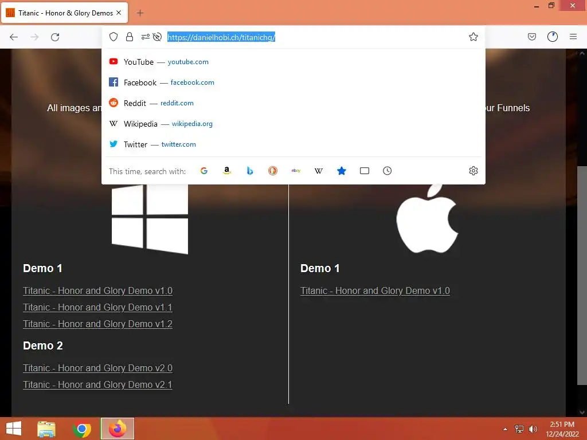Open a new tab with the plus button
This screenshot has height=440, width=587.
pyautogui.click(x=140, y=13)
